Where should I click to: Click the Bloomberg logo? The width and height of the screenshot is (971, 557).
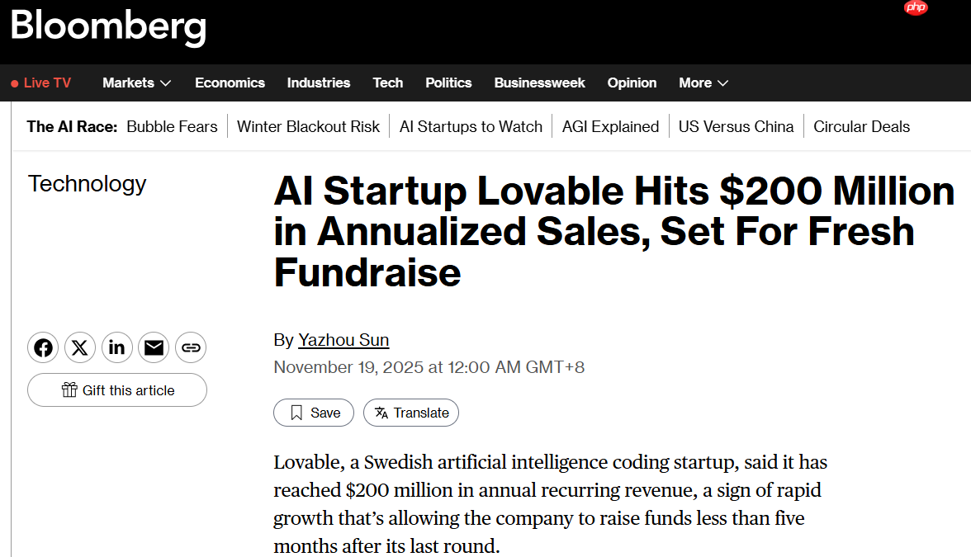click(x=108, y=27)
